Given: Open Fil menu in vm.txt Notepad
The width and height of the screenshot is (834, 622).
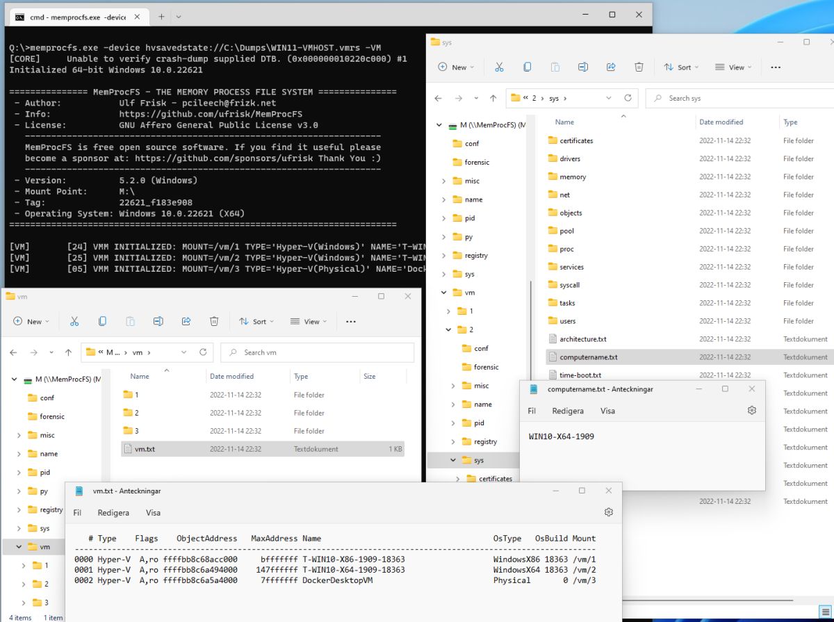Looking at the screenshot, I should 78,512.
